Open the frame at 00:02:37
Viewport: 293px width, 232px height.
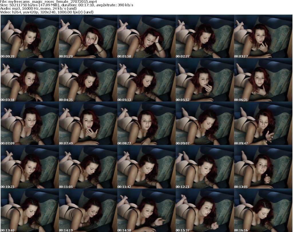tap(205, 36)
